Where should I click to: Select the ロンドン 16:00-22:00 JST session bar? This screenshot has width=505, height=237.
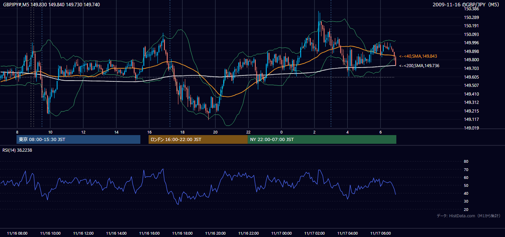point(198,139)
